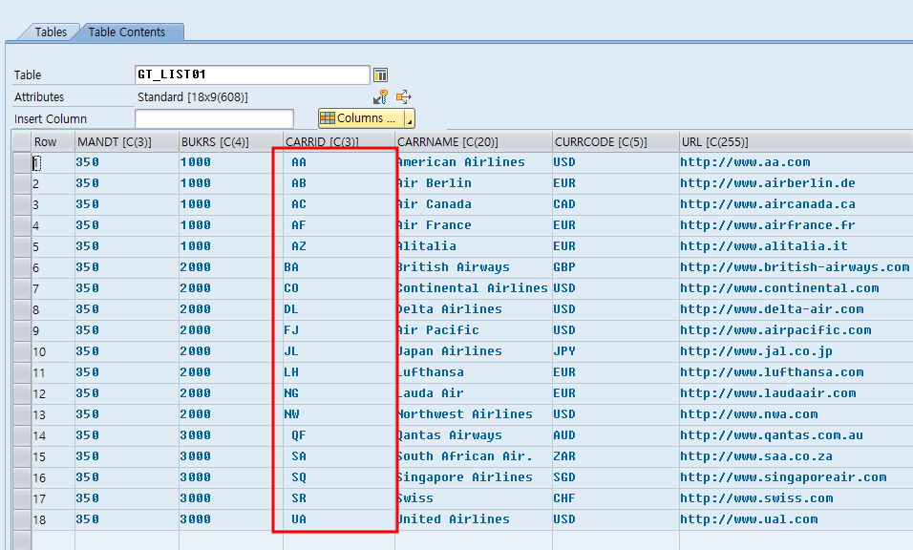Click the Continental Airlines cell

[x=474, y=288]
